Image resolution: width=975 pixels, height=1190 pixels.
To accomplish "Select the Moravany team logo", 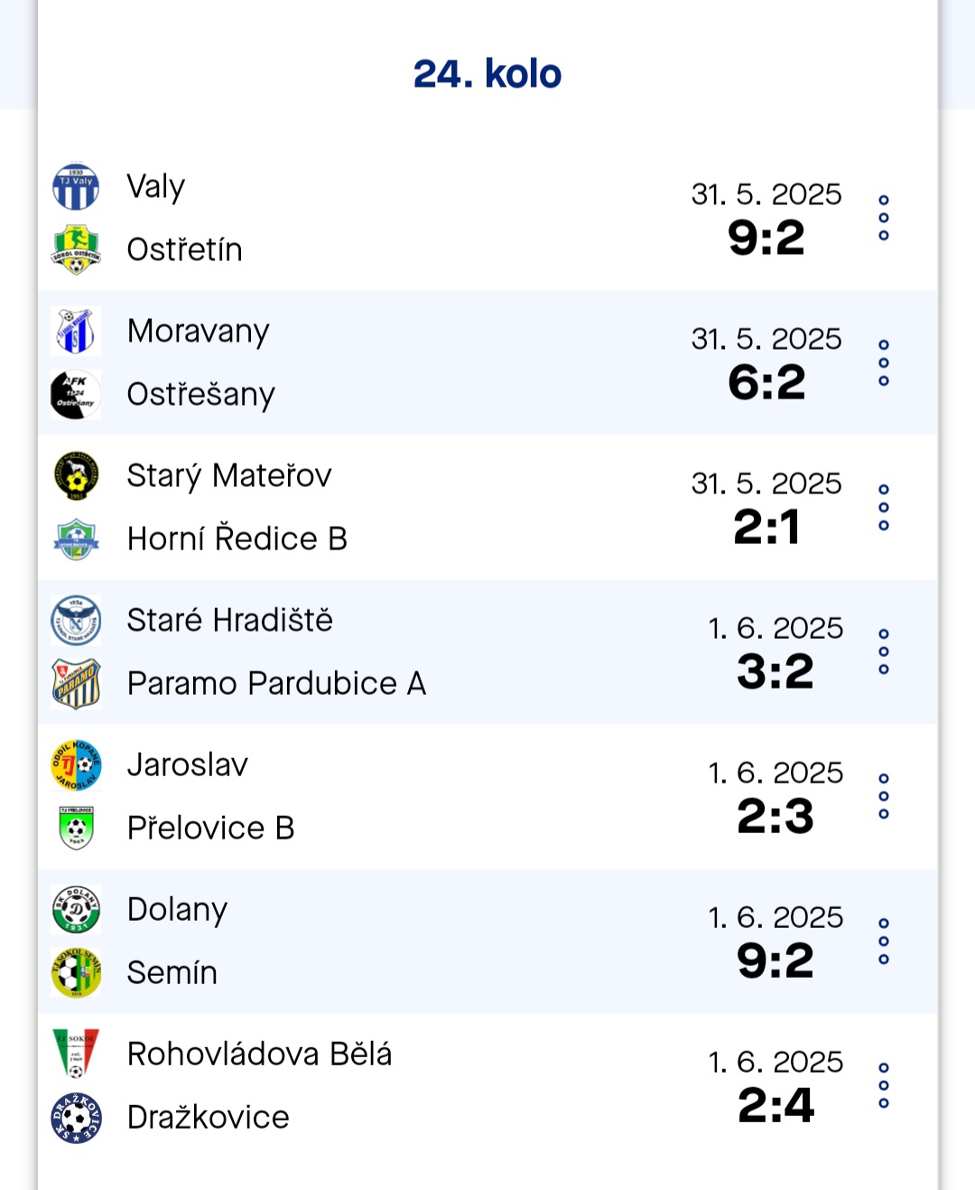I will tap(76, 332).
